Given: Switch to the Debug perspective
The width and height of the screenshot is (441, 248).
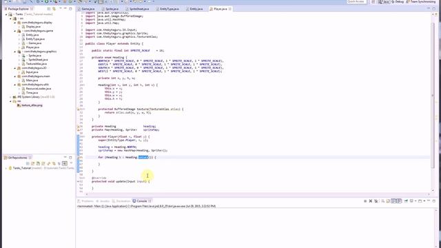Looking at the screenshot, I should coord(398,1).
